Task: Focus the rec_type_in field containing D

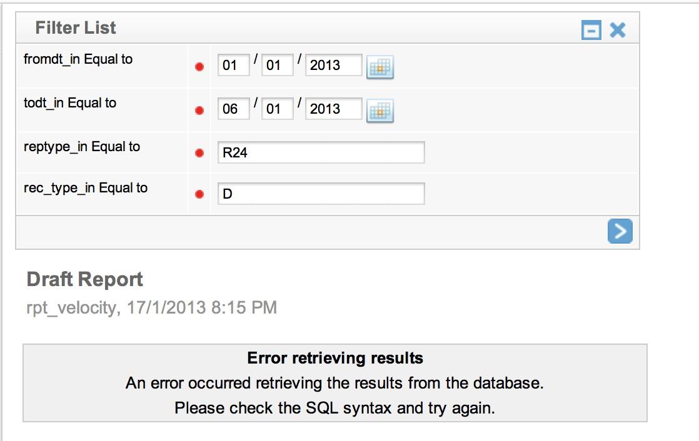Action: tap(321, 193)
